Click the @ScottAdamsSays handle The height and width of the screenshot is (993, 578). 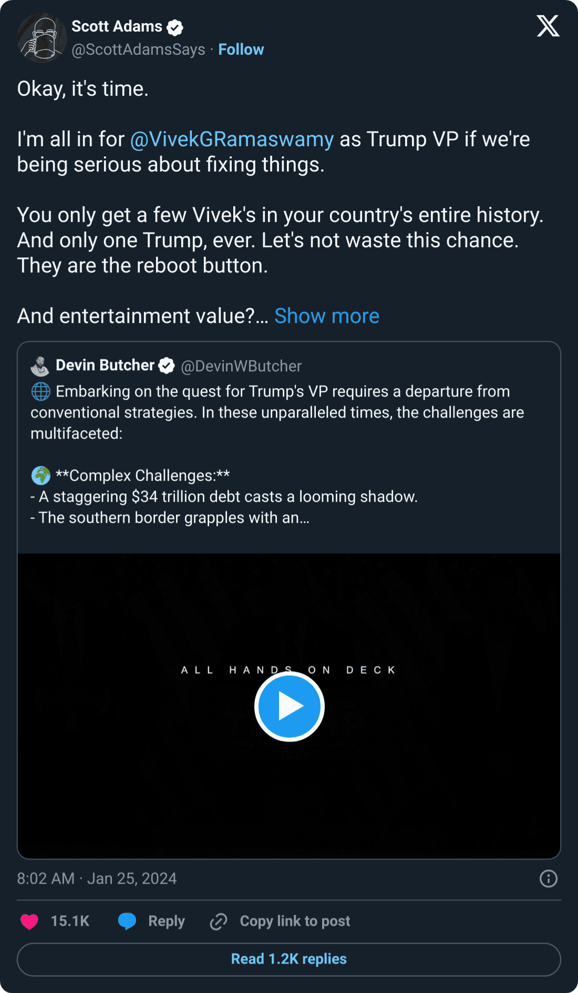coord(138,49)
